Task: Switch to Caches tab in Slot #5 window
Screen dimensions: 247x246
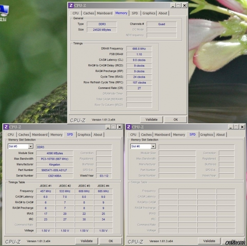Action: (24, 135)
